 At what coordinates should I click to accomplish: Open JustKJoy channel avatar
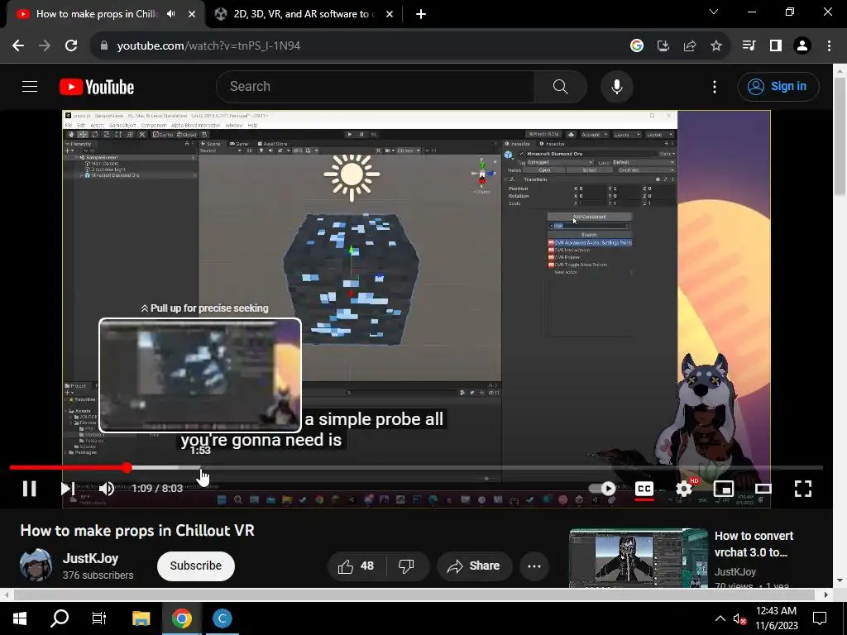tap(36, 565)
